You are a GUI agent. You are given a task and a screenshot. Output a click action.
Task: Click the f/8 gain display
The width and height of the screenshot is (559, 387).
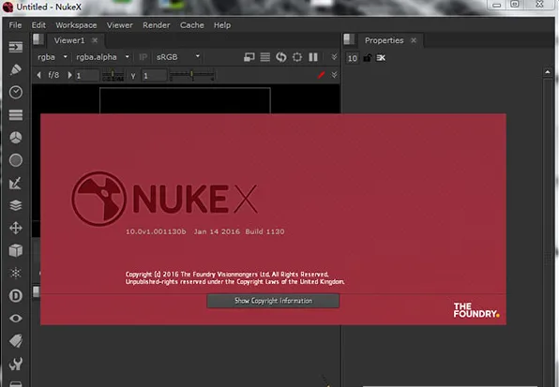(x=53, y=75)
